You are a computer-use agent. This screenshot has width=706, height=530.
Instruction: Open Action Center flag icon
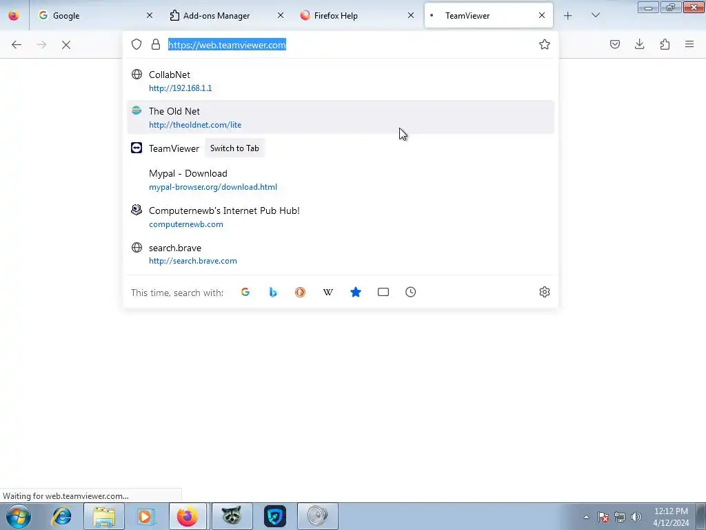(x=603, y=517)
